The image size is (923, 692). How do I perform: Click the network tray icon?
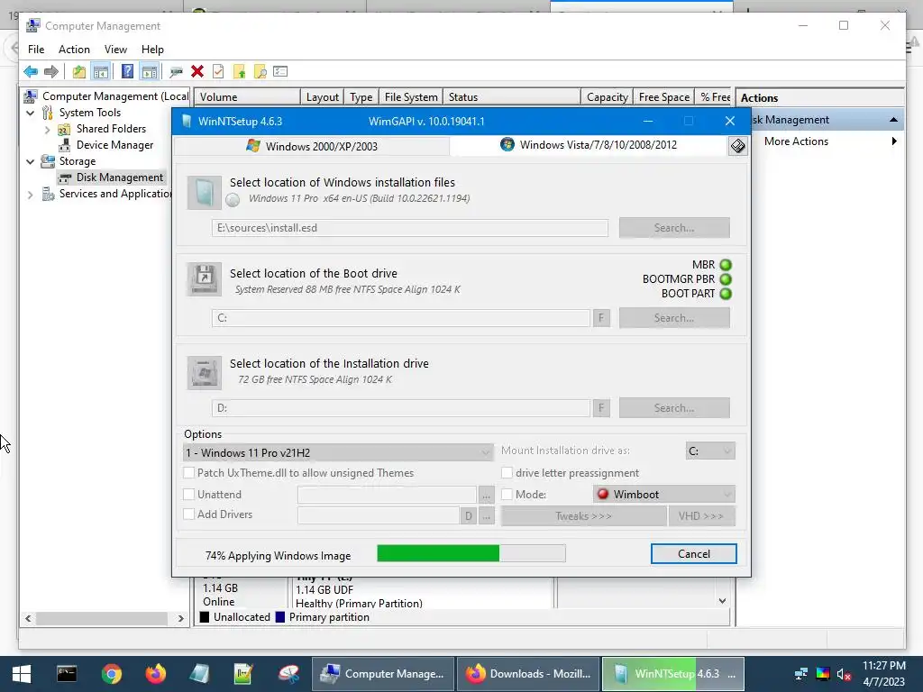800,674
